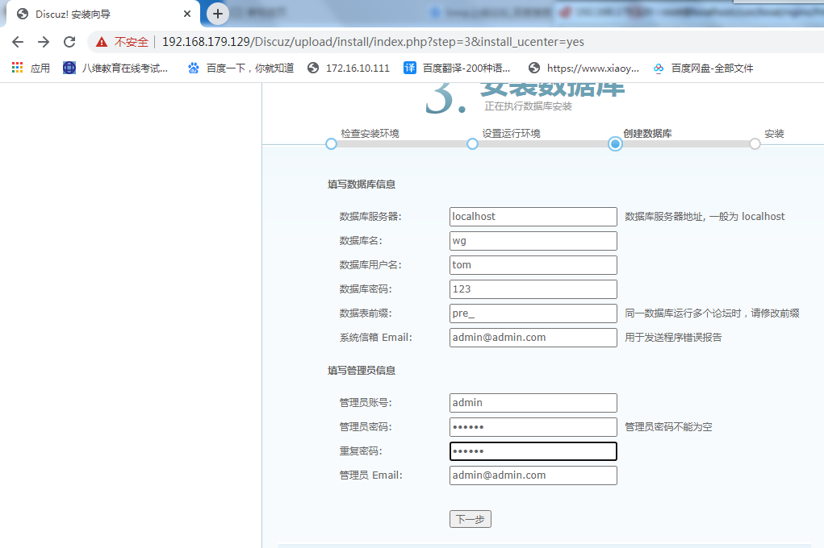Open a new browser tab
The image size is (824, 548).
point(216,13)
